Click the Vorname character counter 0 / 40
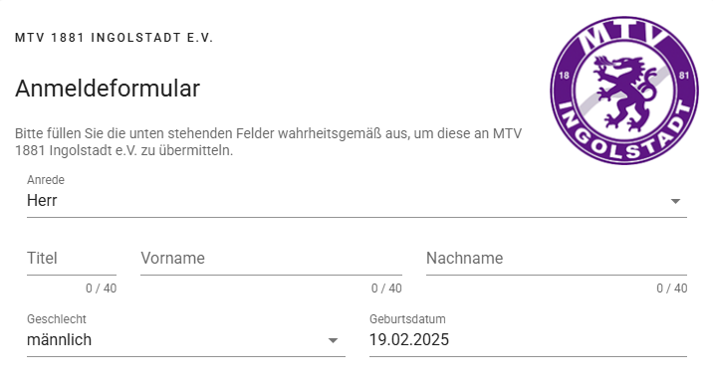This screenshot has height=384, width=713. [x=386, y=288]
